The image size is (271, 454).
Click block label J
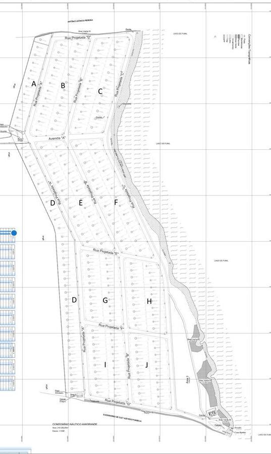click(x=146, y=365)
